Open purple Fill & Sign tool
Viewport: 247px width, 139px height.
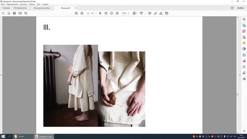point(244,73)
